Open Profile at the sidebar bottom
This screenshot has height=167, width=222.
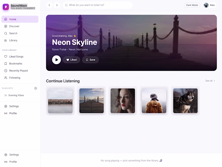[20, 162]
